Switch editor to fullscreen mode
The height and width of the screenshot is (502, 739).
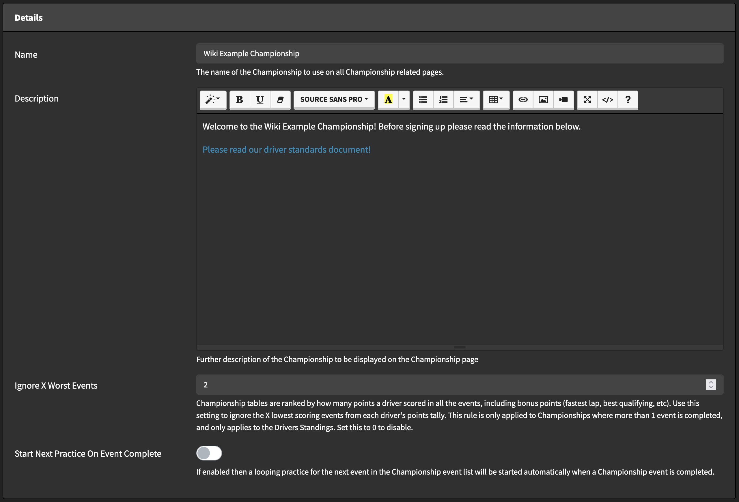point(587,100)
